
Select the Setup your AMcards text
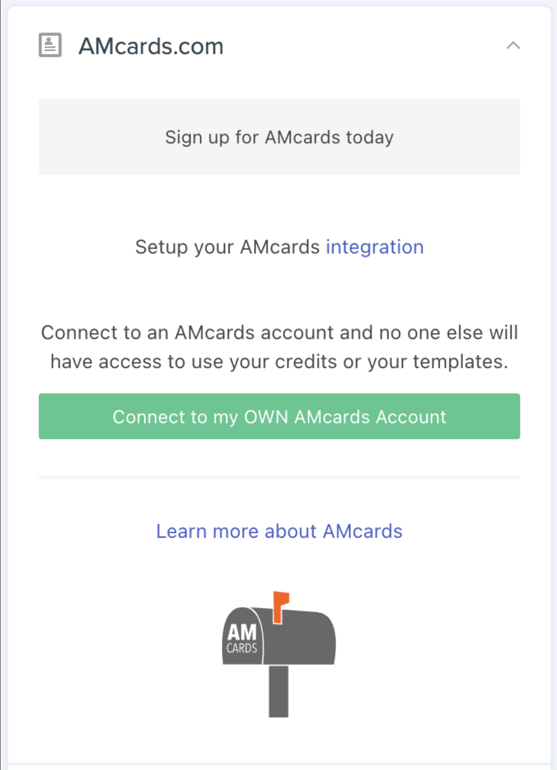click(227, 247)
